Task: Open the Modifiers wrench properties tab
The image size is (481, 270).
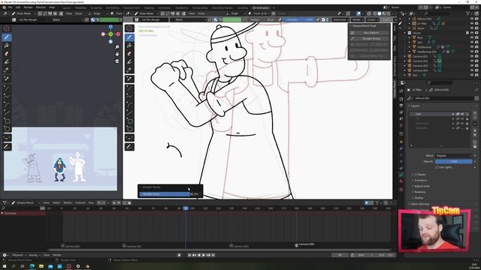Action: [401, 148]
